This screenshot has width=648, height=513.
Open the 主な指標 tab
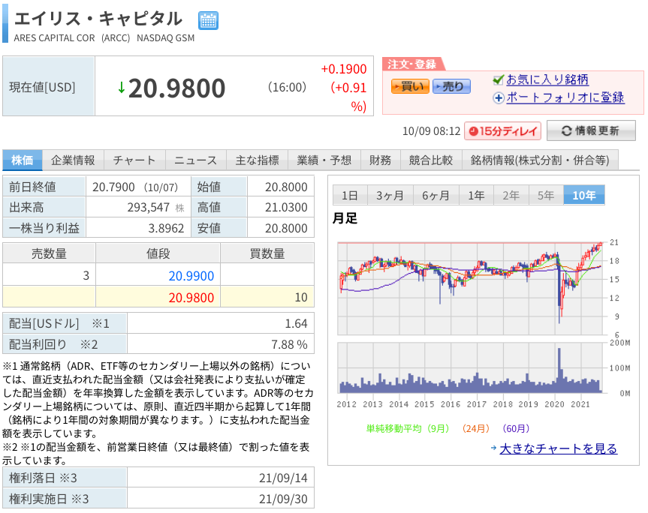257,160
